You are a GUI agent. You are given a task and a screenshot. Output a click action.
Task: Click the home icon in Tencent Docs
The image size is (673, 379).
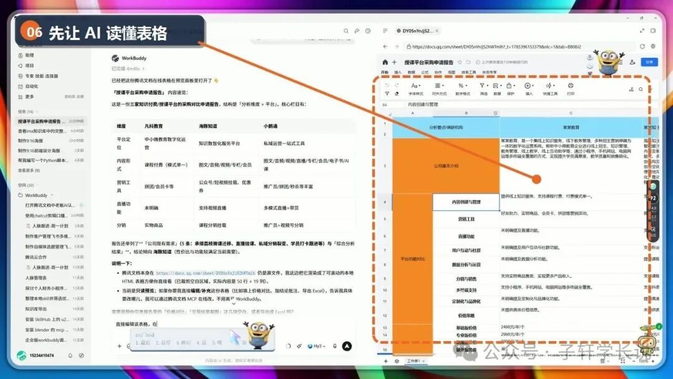pos(385,62)
